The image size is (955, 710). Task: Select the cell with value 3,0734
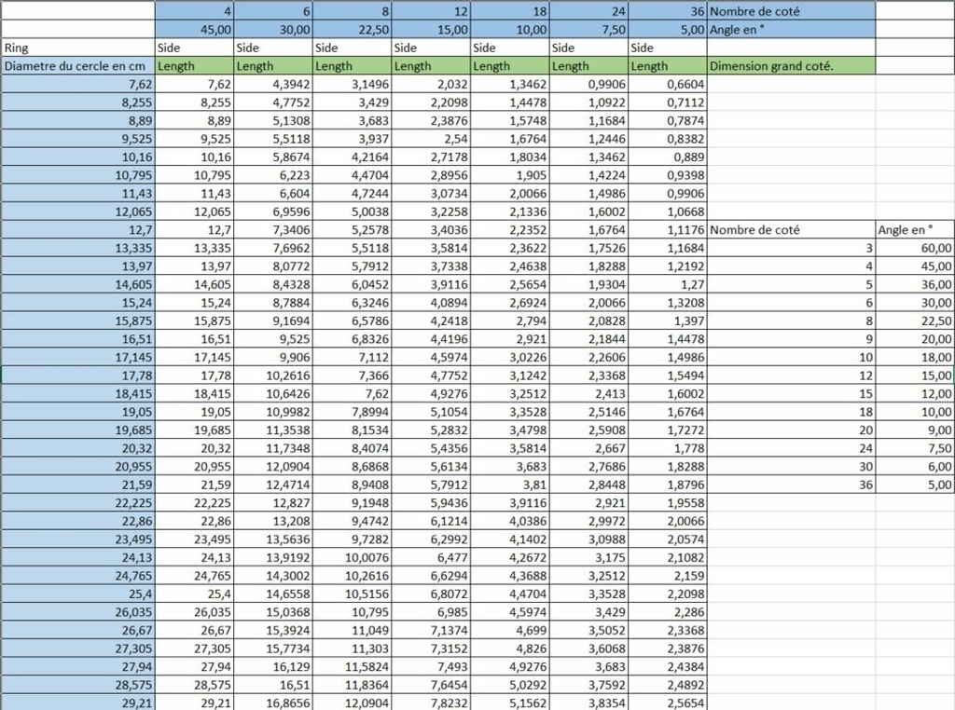click(431, 194)
